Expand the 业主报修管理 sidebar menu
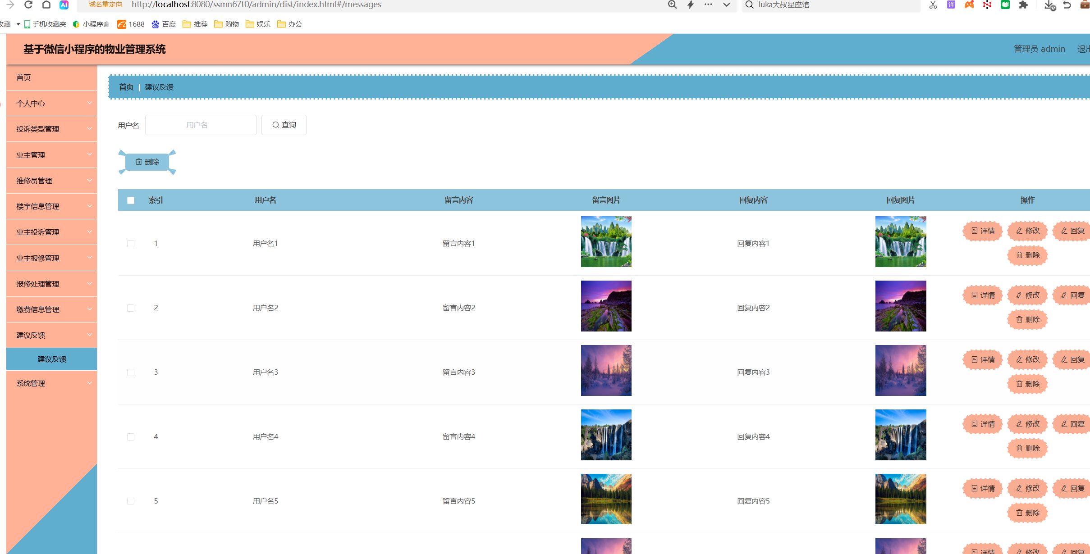The image size is (1090, 554). 52,258
